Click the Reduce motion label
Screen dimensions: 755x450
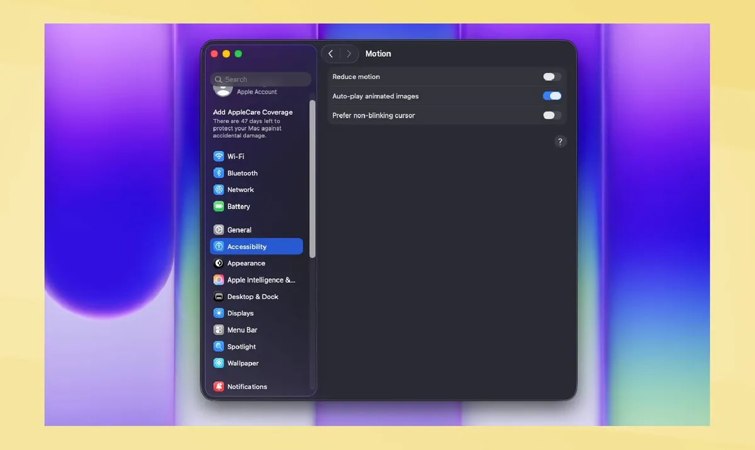click(356, 77)
